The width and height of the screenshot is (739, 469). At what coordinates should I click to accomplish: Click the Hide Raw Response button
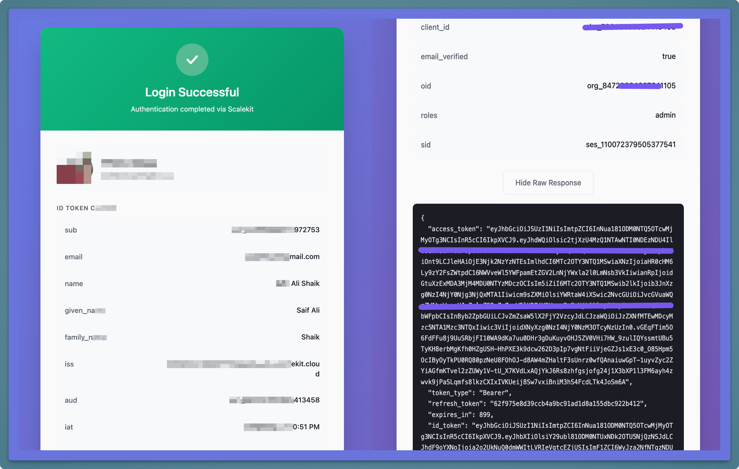point(548,183)
